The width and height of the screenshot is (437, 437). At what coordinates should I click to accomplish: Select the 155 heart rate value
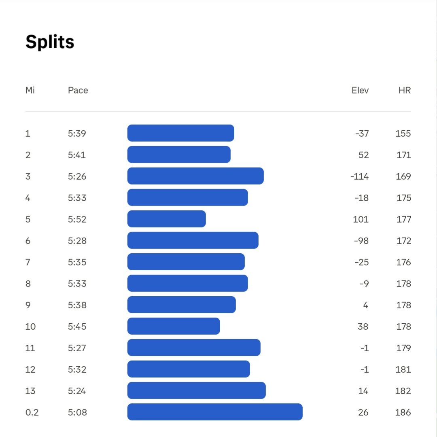403,134
